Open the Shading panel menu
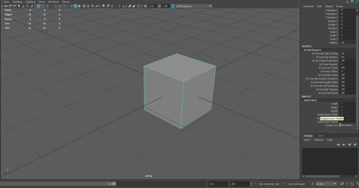 coord(17,2)
